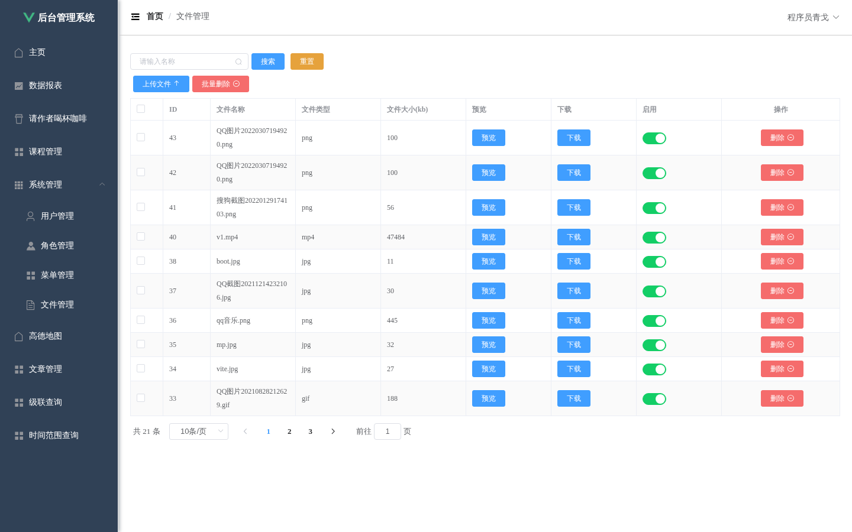This screenshot has width=852, height=532.
Task: Click the document icon beside 文件管理
Action: coord(31,305)
